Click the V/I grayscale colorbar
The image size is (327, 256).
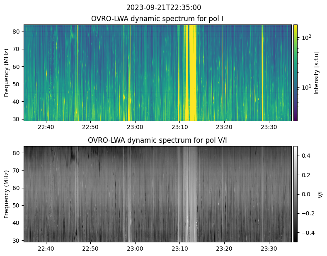(x=296, y=194)
